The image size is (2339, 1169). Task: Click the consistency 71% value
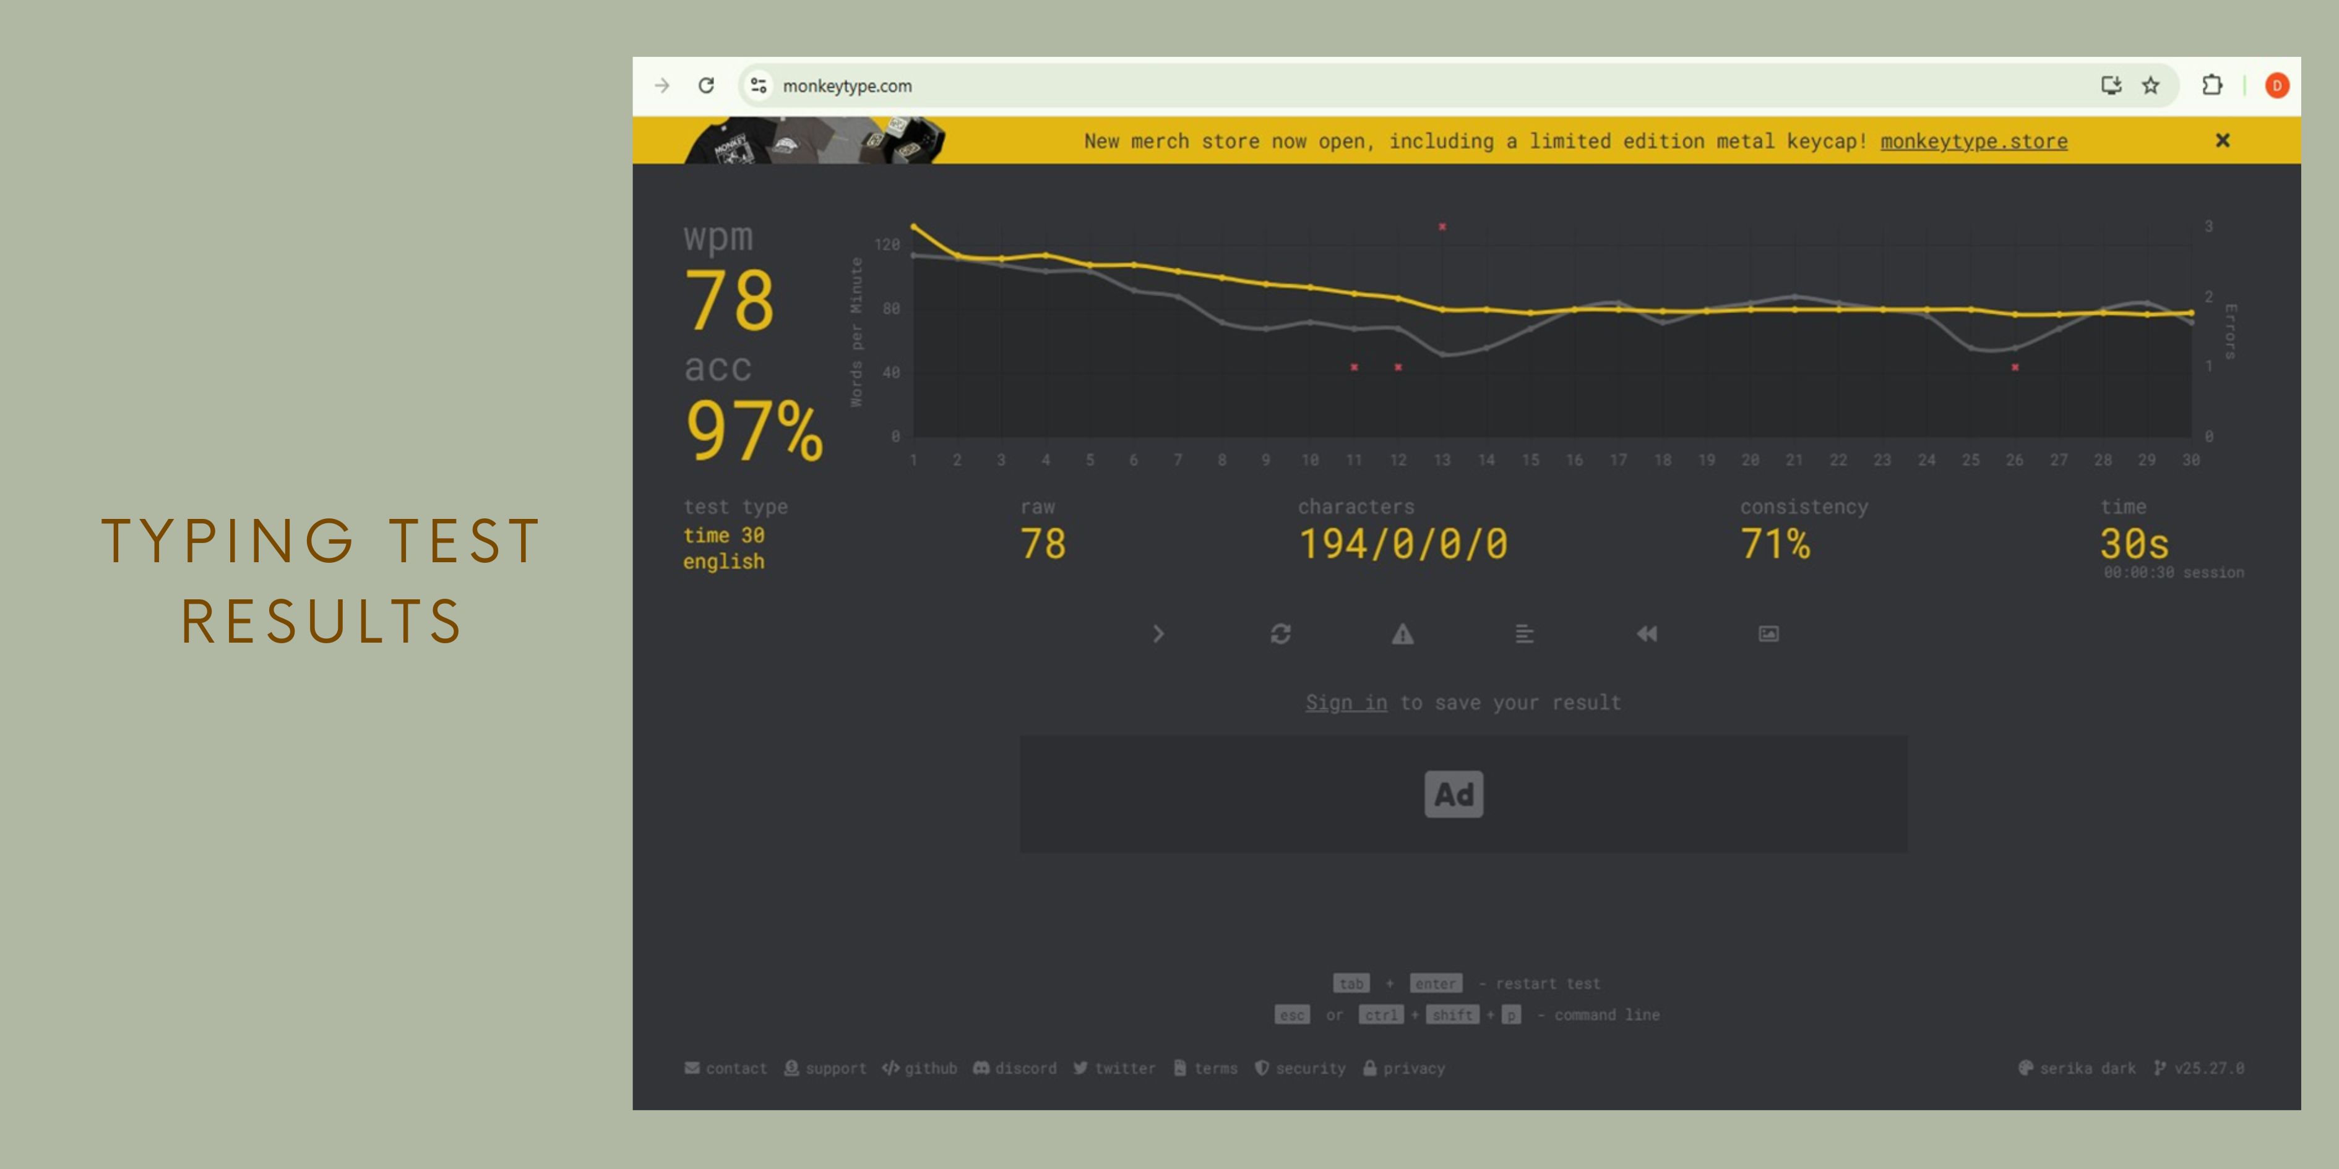click(1775, 544)
